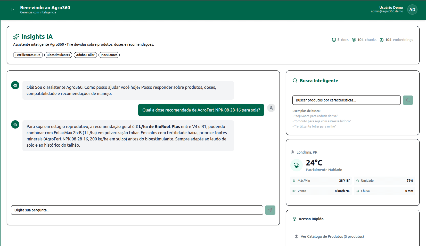Click the 5 docs count
This screenshot has width=426, height=246.
(343, 40)
